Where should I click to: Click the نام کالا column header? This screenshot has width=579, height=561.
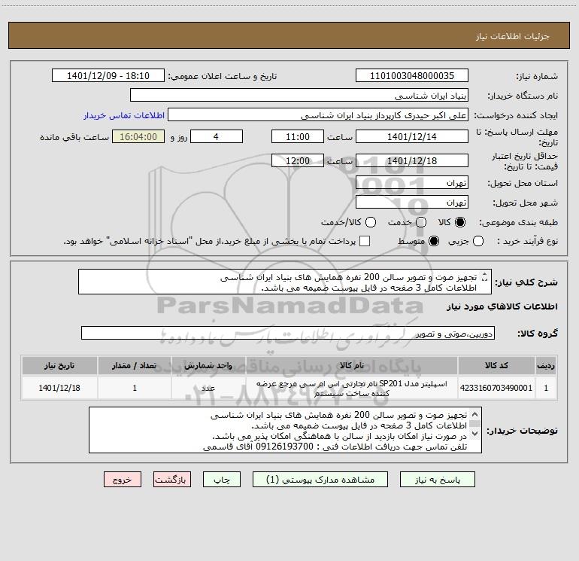point(352,365)
